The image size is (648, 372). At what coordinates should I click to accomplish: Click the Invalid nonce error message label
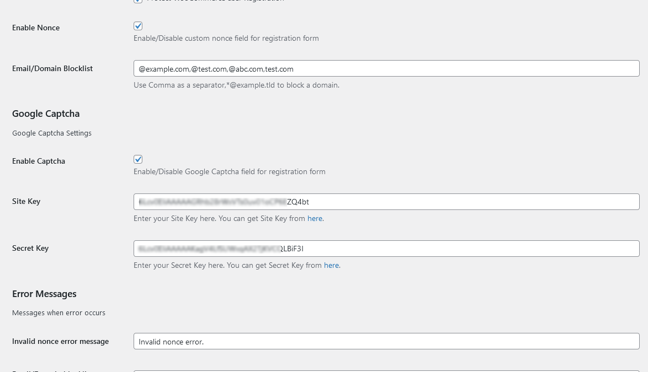point(60,341)
